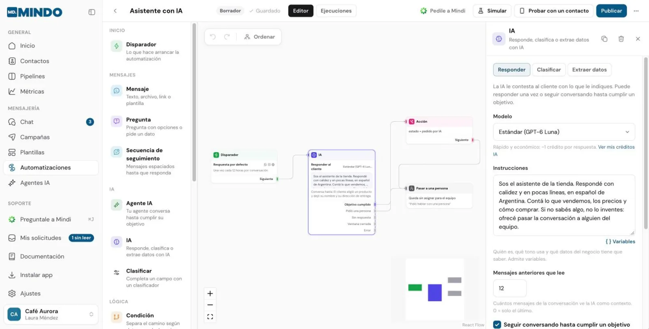Screen dimensions: 649x329
Task: Duplicate the IA node with copy icon
Action: click(604, 39)
